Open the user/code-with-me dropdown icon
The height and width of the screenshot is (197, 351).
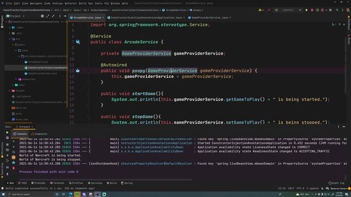(261, 10)
